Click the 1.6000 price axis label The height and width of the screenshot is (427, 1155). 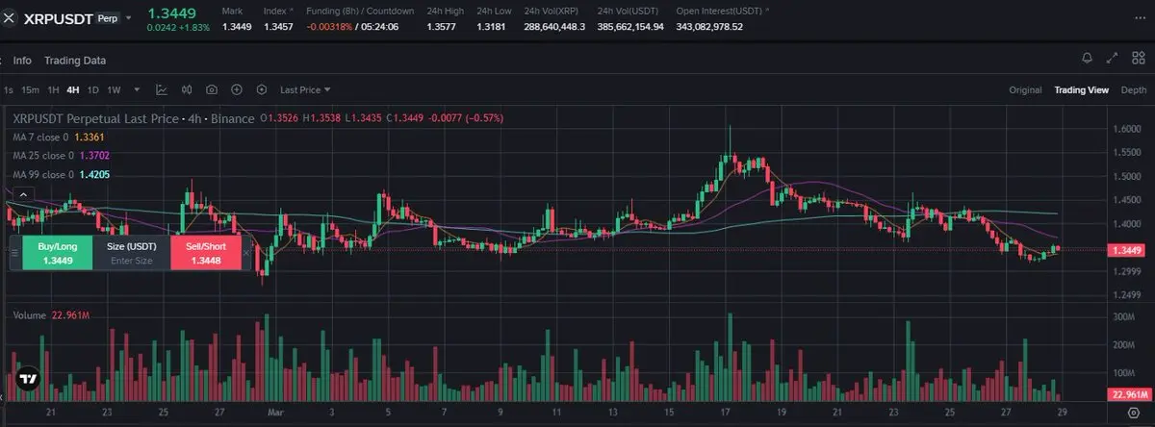1126,129
